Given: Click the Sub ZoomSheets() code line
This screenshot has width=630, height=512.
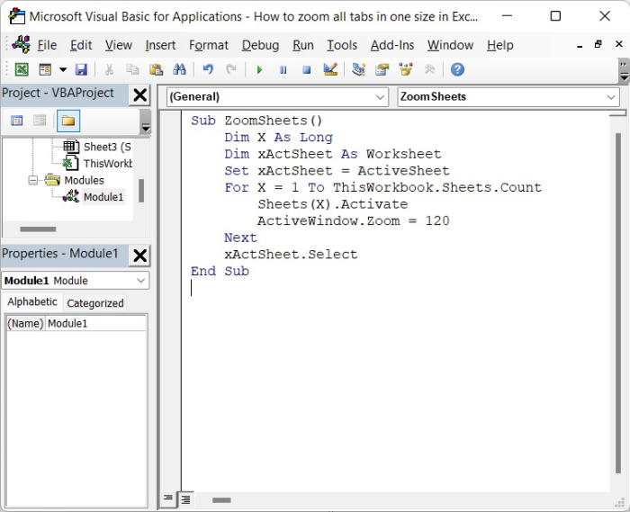Looking at the screenshot, I should point(256,121).
